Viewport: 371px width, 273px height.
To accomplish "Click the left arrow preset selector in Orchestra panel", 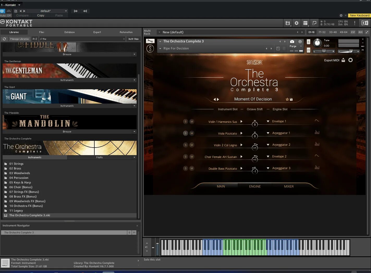I will 215,99.
